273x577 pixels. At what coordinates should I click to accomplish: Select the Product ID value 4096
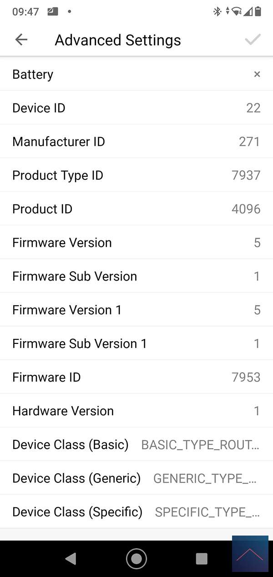pos(246,209)
